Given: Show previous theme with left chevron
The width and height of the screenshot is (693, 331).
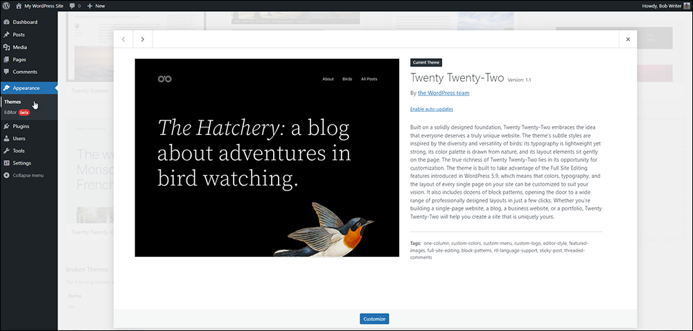Looking at the screenshot, I should (123, 39).
